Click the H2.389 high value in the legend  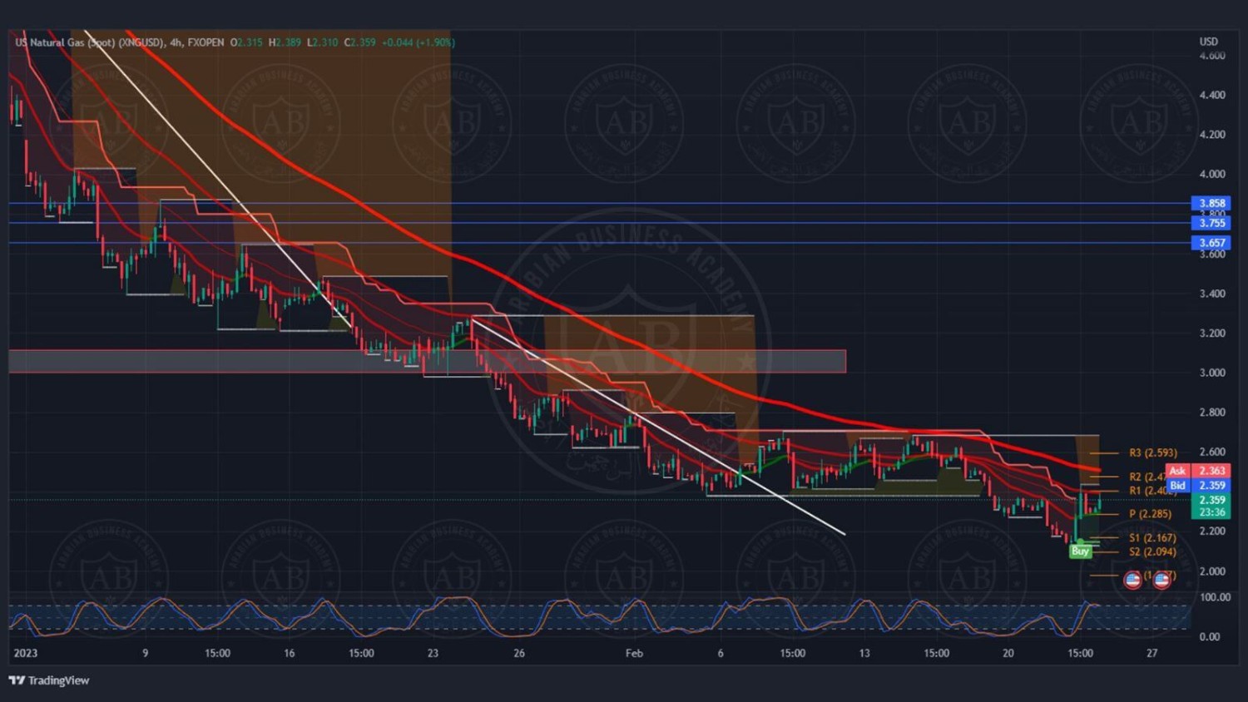coord(285,42)
